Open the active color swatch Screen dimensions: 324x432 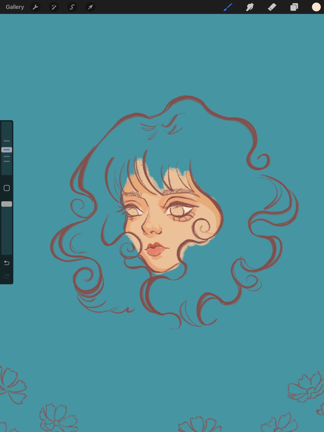click(316, 7)
